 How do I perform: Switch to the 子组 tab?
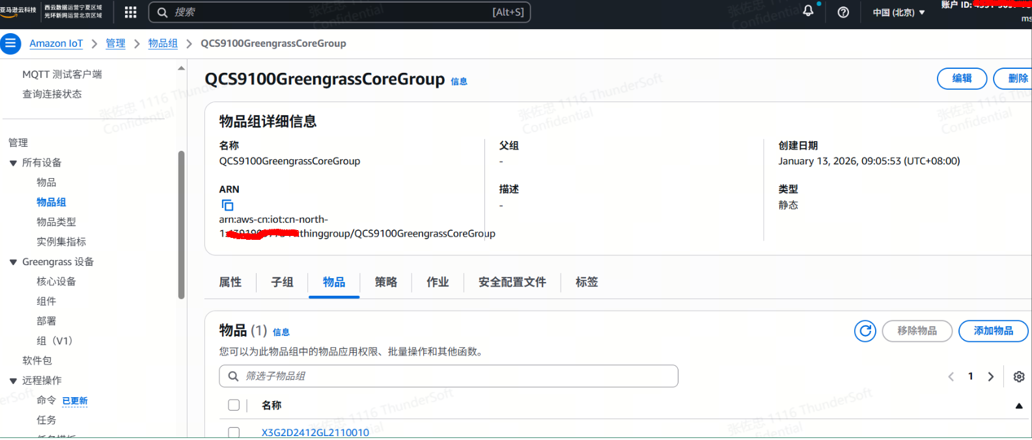282,282
